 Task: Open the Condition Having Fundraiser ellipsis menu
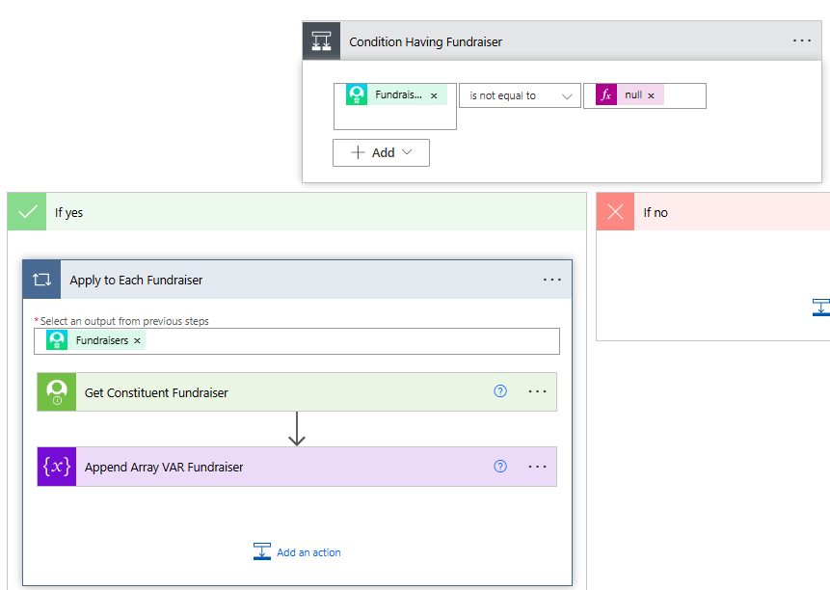[x=802, y=40]
